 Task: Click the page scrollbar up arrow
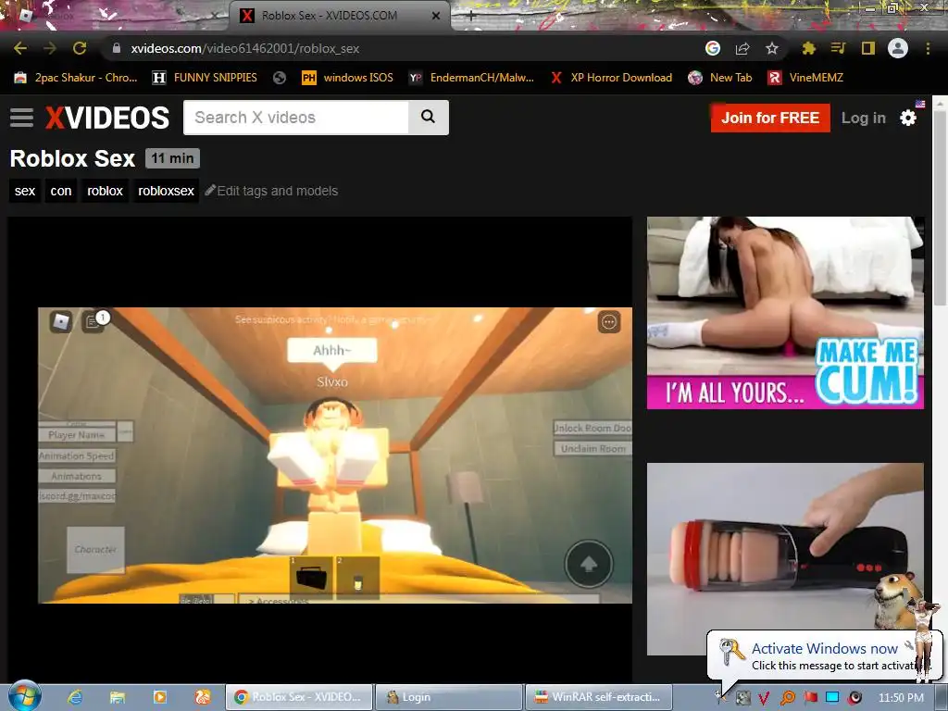point(941,104)
